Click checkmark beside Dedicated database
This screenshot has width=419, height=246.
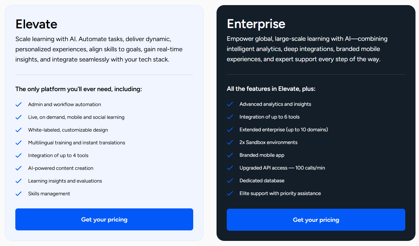[x=230, y=181]
